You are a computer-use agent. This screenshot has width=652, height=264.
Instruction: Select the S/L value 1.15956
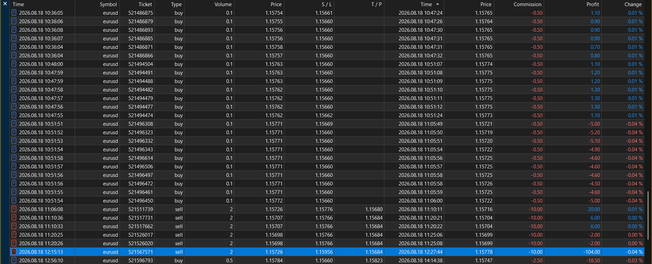324,252
